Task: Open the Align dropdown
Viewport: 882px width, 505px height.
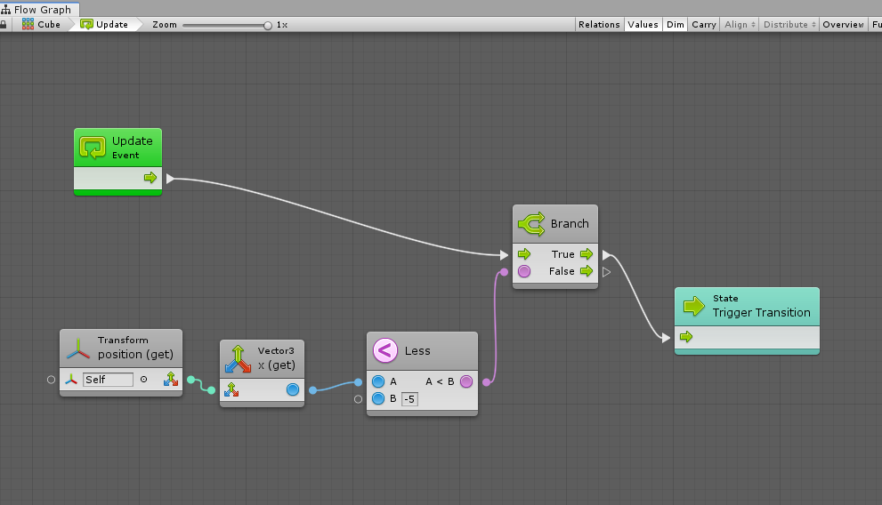Action: coord(740,25)
